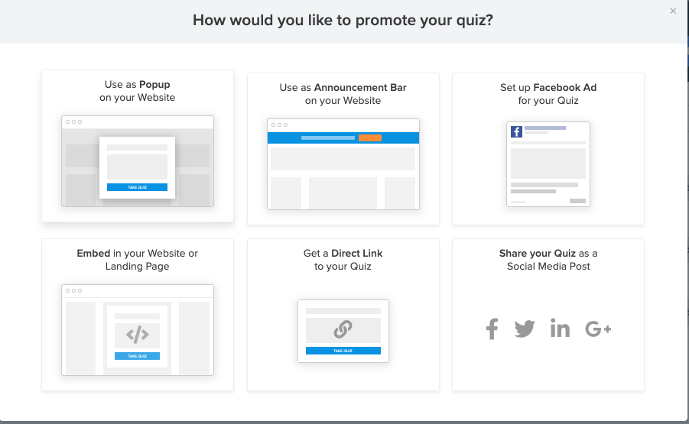This screenshot has width=689, height=424.
Task: Click Take Quiz button in popup preview
Action: click(137, 187)
